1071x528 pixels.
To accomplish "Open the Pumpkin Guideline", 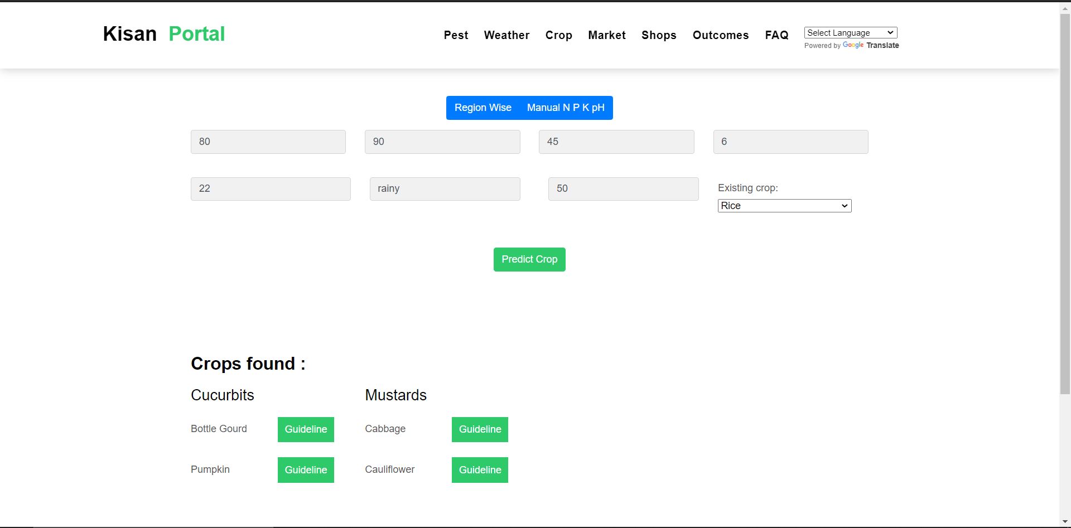I will [x=305, y=470].
